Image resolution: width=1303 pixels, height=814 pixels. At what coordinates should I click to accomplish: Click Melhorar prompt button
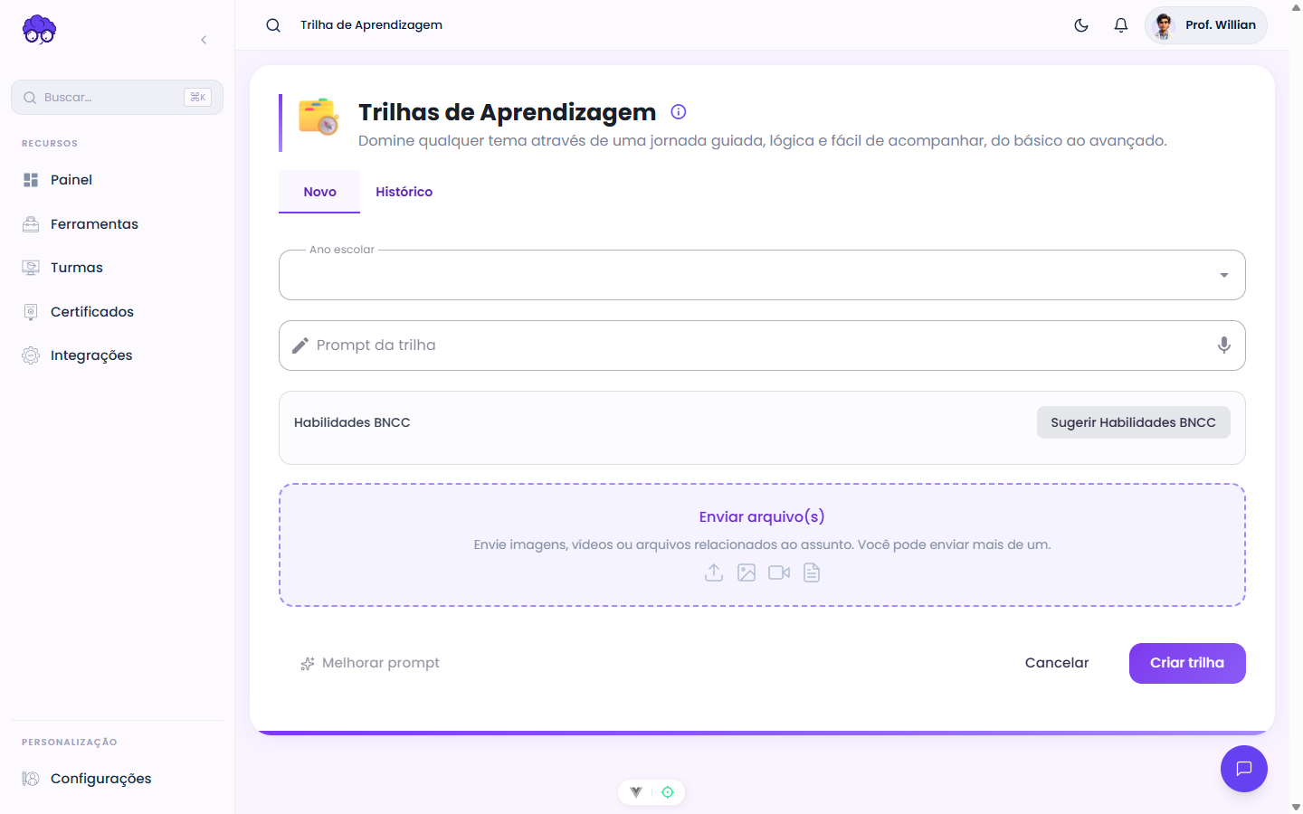point(370,663)
